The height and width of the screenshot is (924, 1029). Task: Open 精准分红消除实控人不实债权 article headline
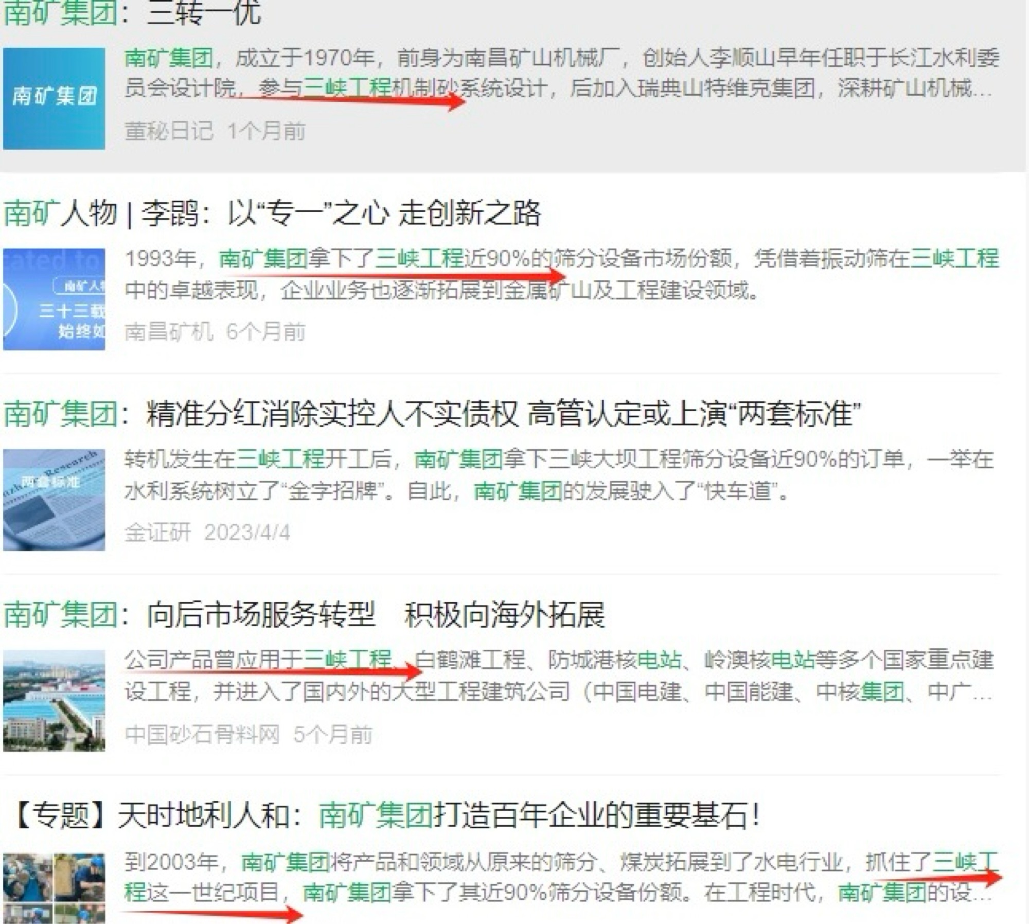[x=432, y=414]
